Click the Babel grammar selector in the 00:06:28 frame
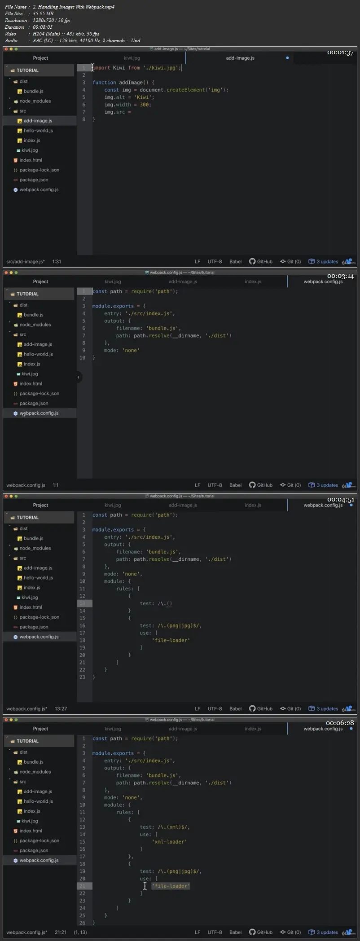This screenshot has width=360, height=941. coord(235,932)
